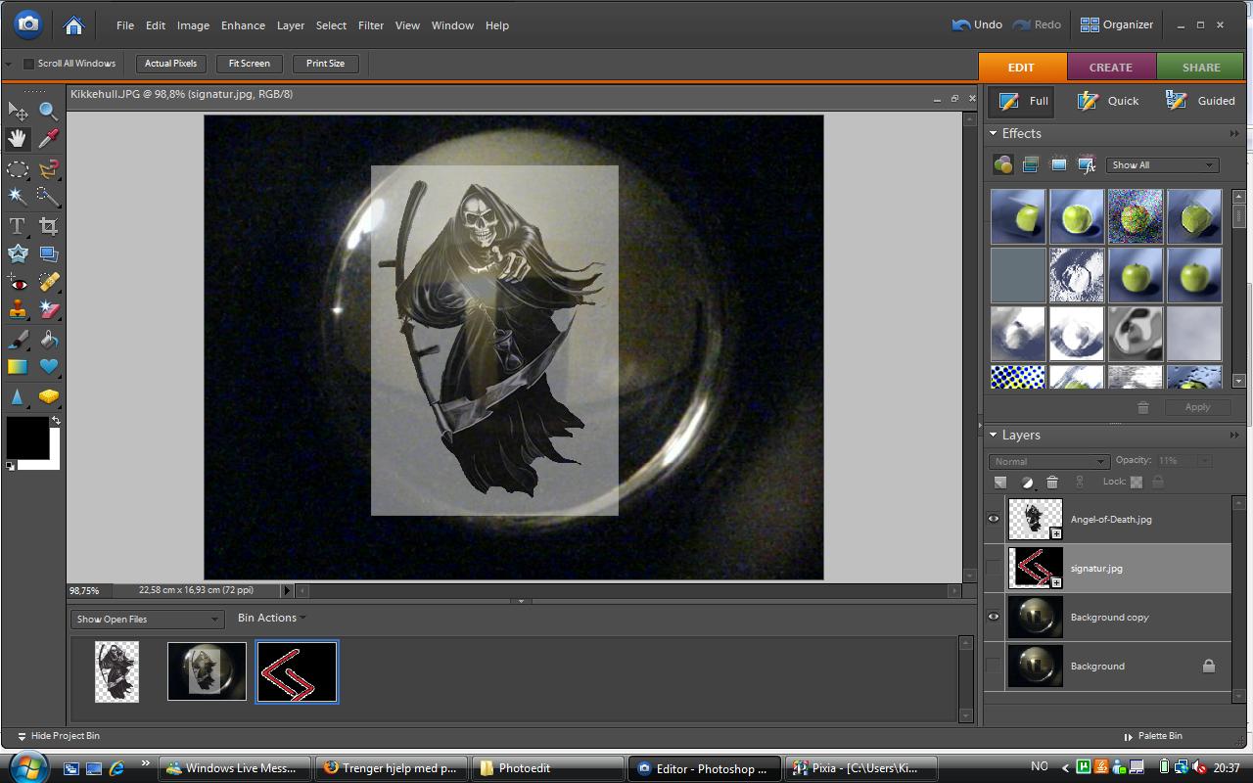
Task: Undo the last action
Action: (x=977, y=24)
